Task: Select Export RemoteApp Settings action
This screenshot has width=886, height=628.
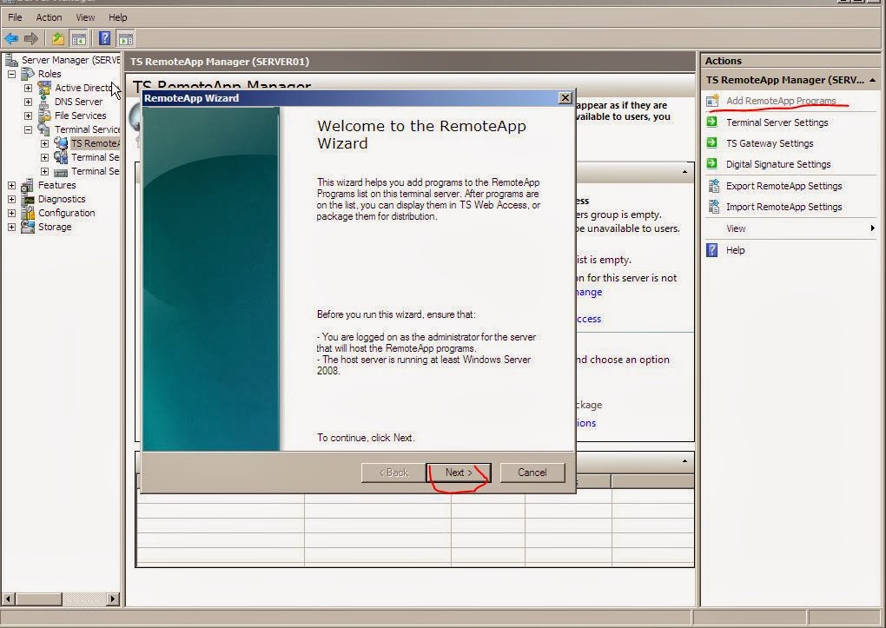Action: tap(784, 186)
